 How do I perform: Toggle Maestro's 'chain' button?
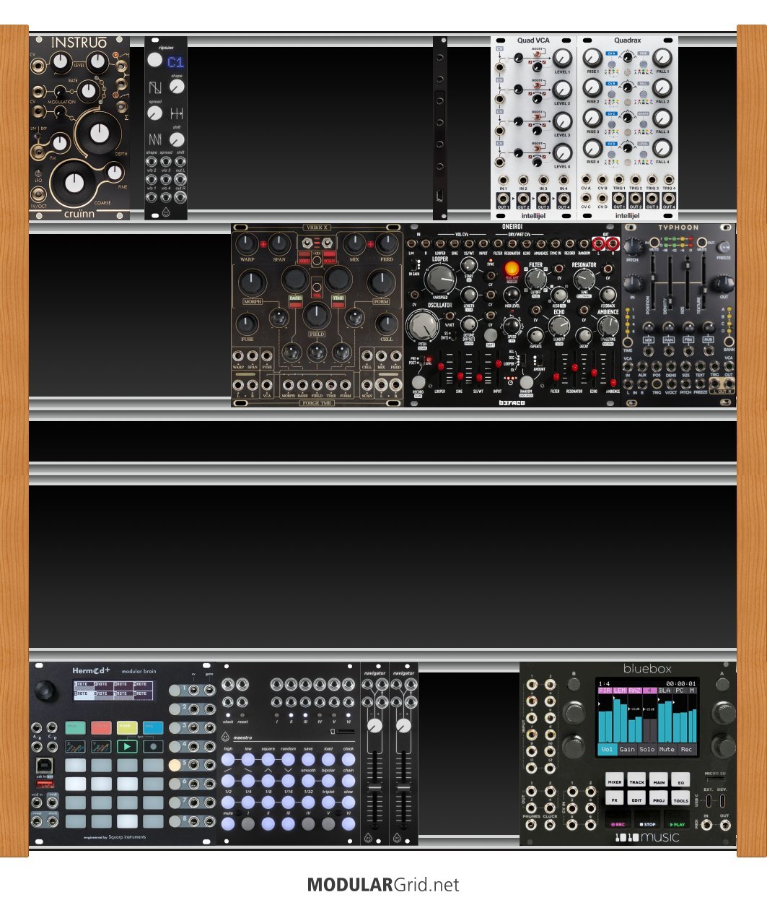349,781
